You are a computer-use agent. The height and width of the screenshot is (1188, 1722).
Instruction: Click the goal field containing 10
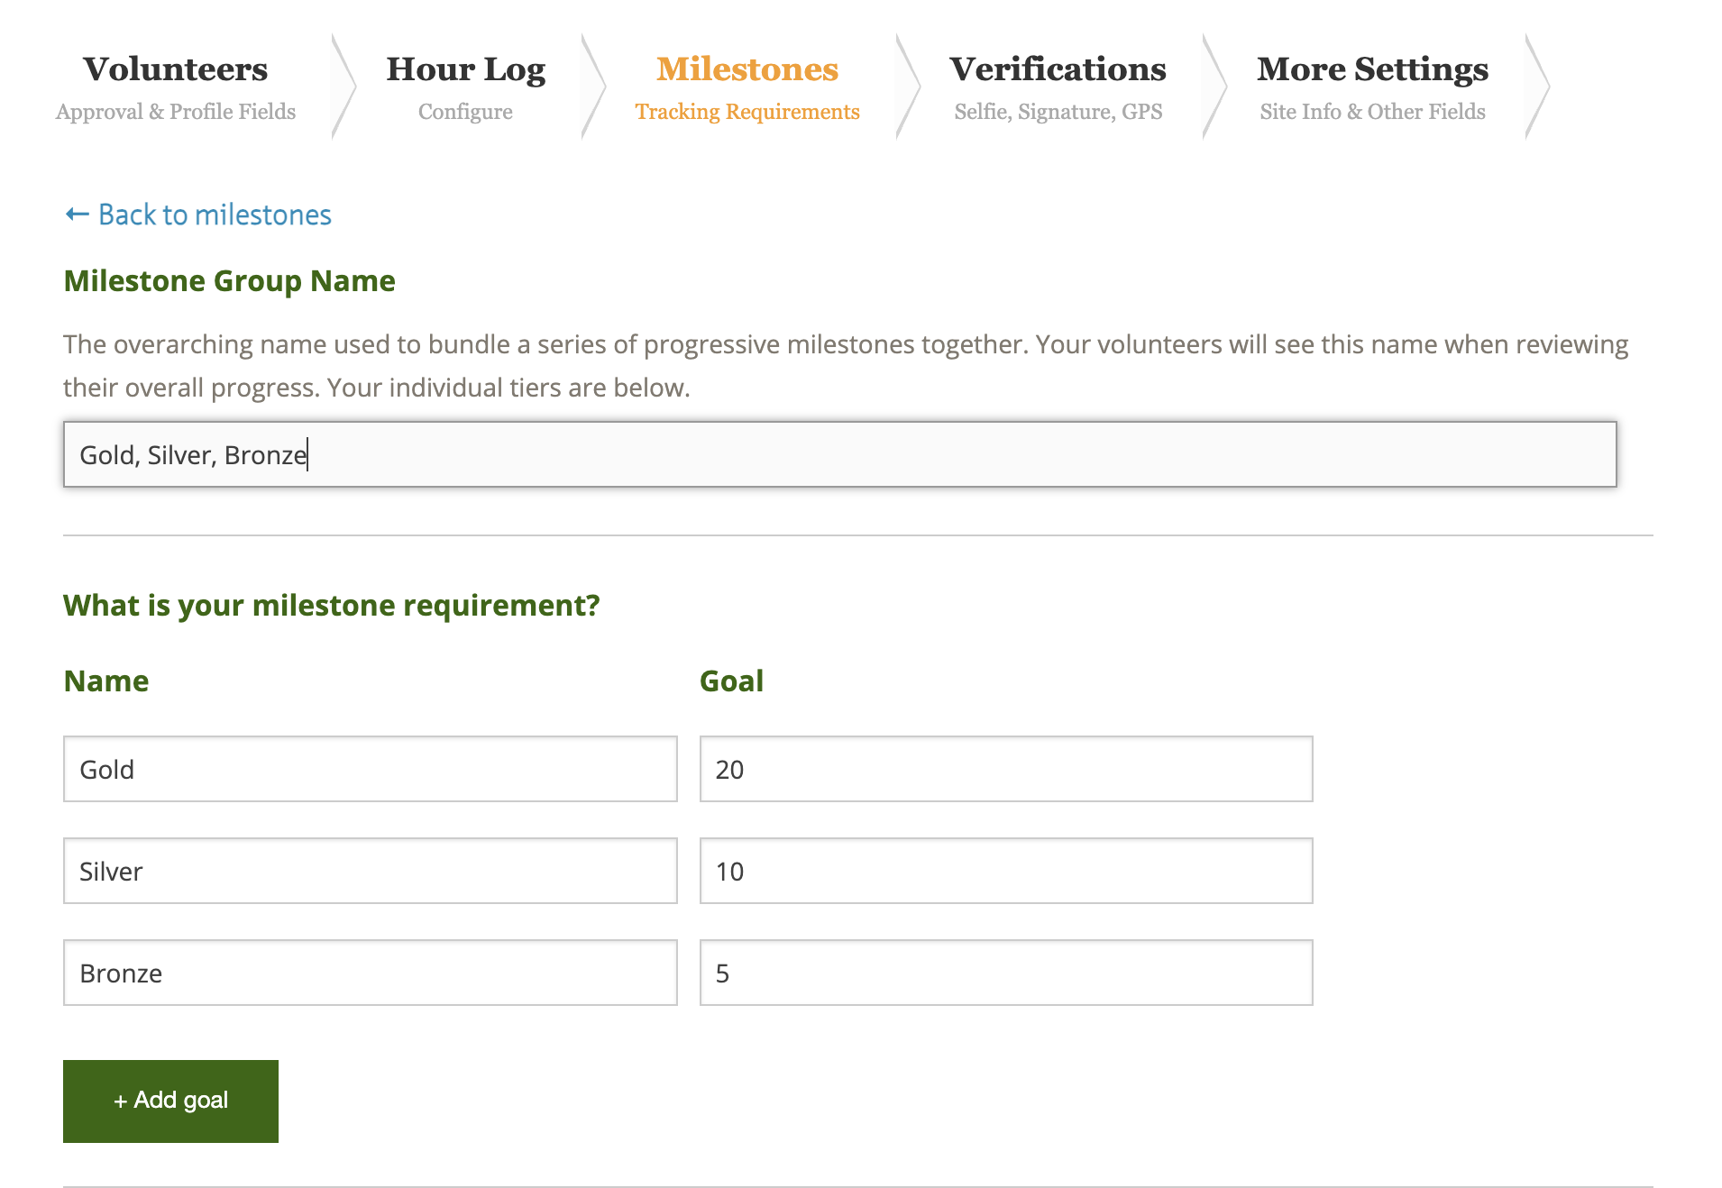point(1006,871)
